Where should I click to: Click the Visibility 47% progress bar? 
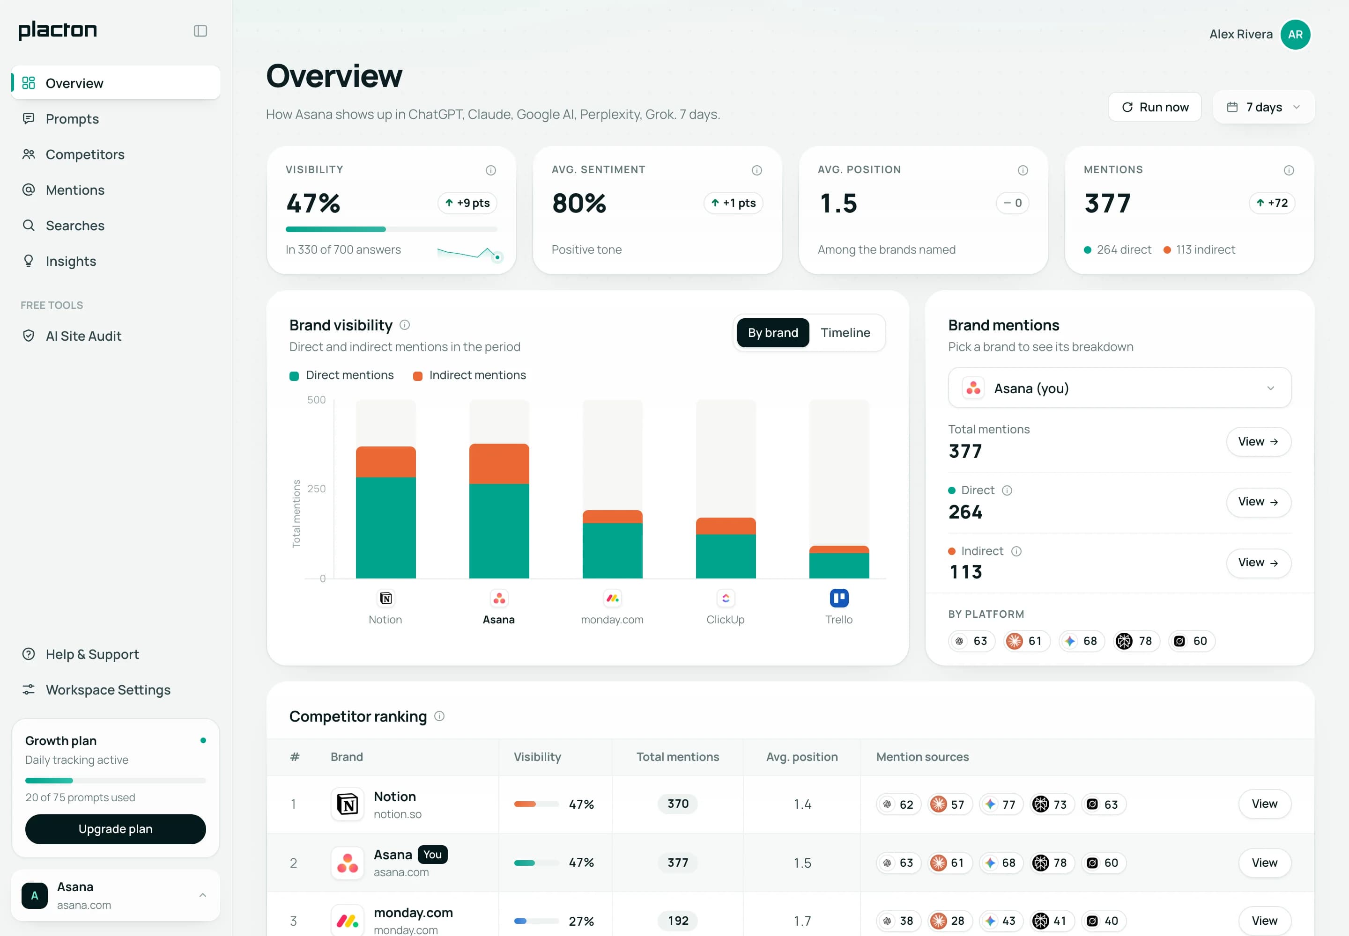click(x=391, y=229)
